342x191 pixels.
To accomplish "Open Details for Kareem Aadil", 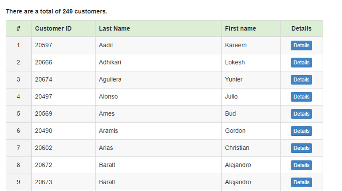I will coord(301,46).
